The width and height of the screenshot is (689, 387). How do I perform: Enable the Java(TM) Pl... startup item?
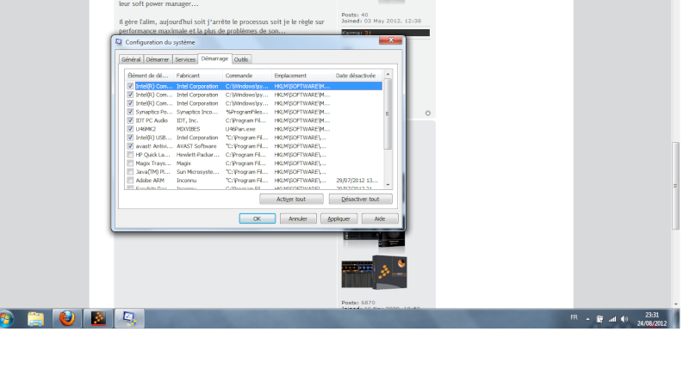coord(130,171)
